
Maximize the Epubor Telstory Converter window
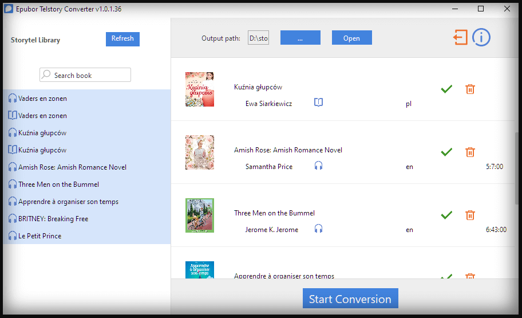481,9
